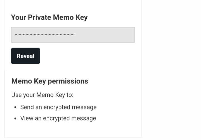Focus the Private Memo Key field

[x=73, y=35]
